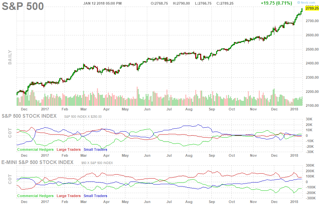Image resolution: width=319 pixels, height=205 pixels.
Task: Click the high price H:2790.00
Action: click(x=181, y=3)
